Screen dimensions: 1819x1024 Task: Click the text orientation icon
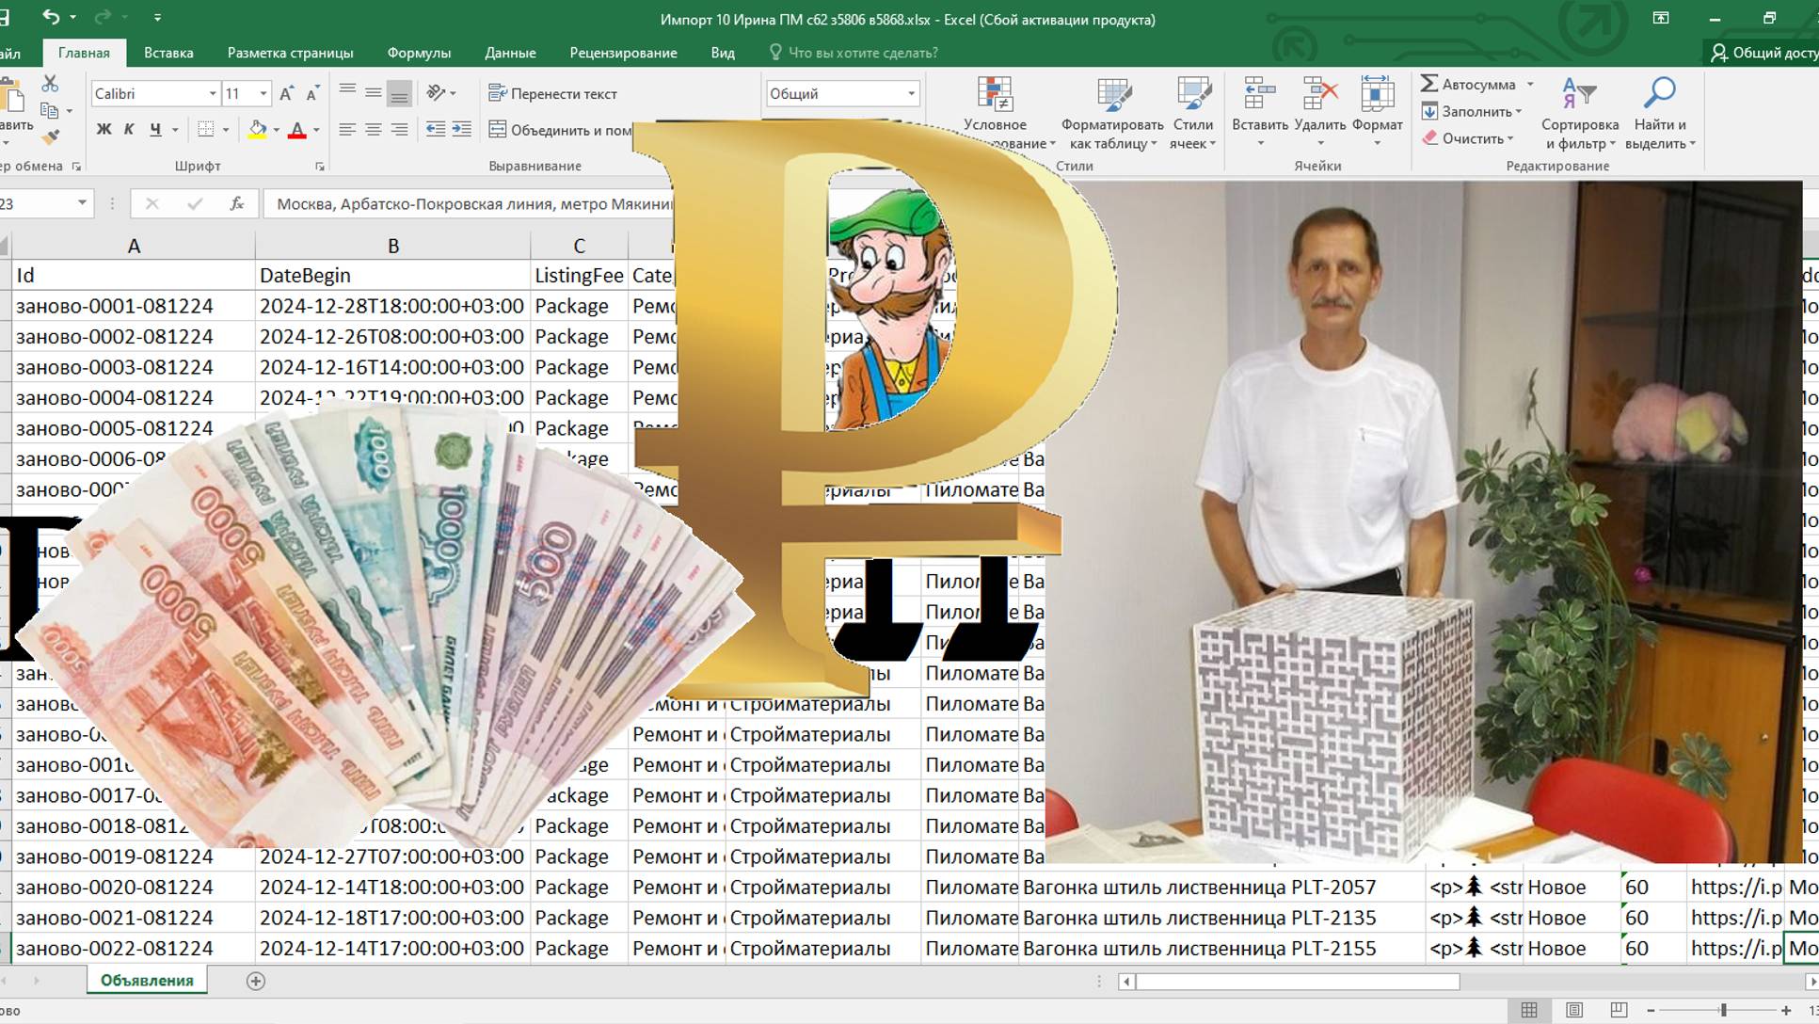pos(436,92)
